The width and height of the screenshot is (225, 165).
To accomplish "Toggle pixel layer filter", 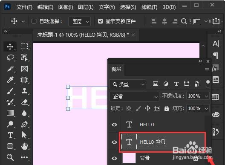I will 156,84.
